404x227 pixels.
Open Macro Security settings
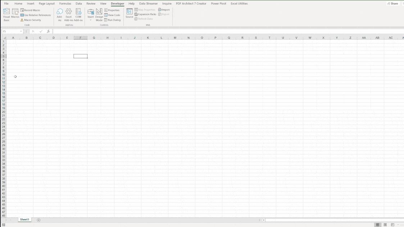click(x=31, y=20)
